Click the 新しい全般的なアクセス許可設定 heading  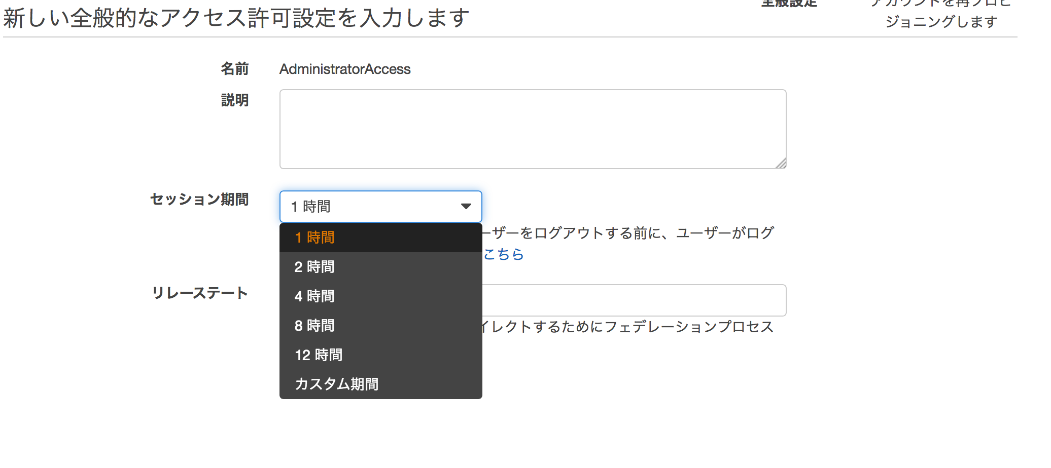tap(236, 18)
